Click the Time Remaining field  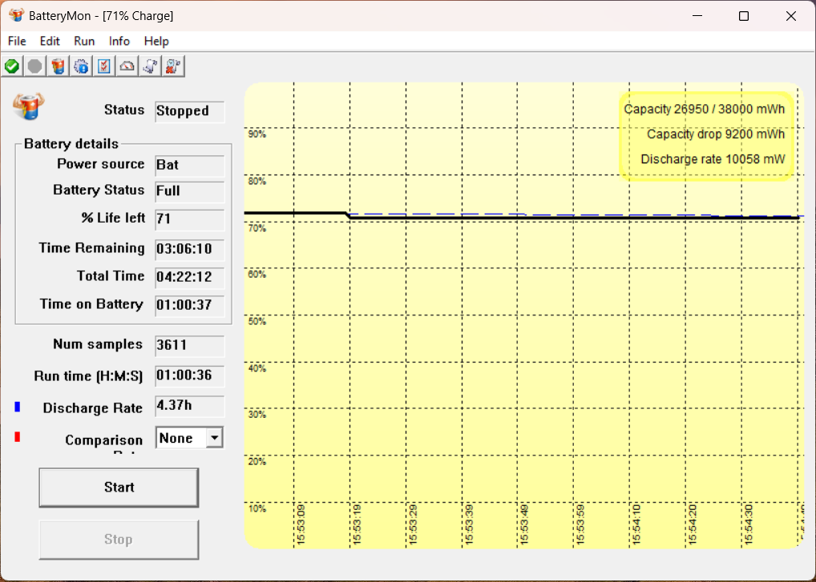coord(189,249)
